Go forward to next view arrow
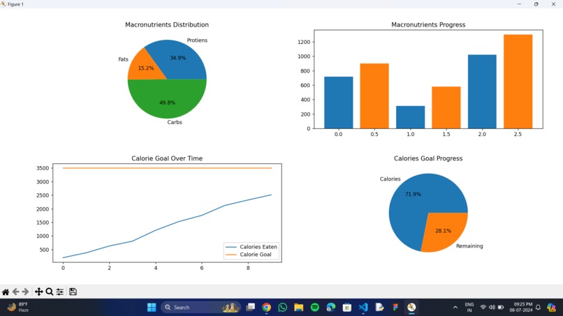Screen dimensions: 563x316 [25, 292]
